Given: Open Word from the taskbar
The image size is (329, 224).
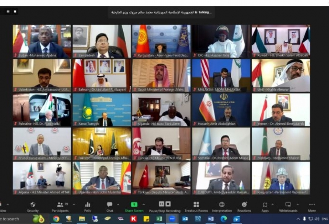Looking at the screenshot, I should (211, 219).
